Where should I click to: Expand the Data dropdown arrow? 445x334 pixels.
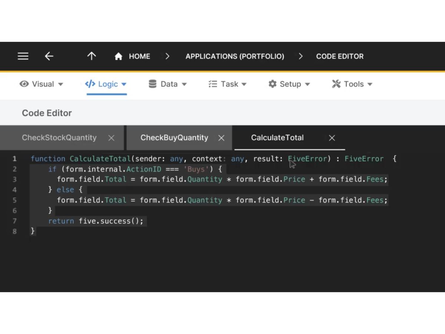tap(184, 85)
